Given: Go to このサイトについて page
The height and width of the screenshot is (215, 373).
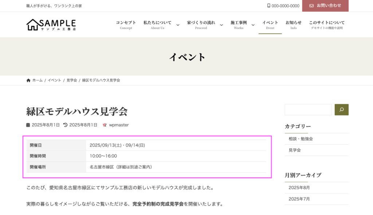Looking at the screenshot, I should [x=327, y=25].
